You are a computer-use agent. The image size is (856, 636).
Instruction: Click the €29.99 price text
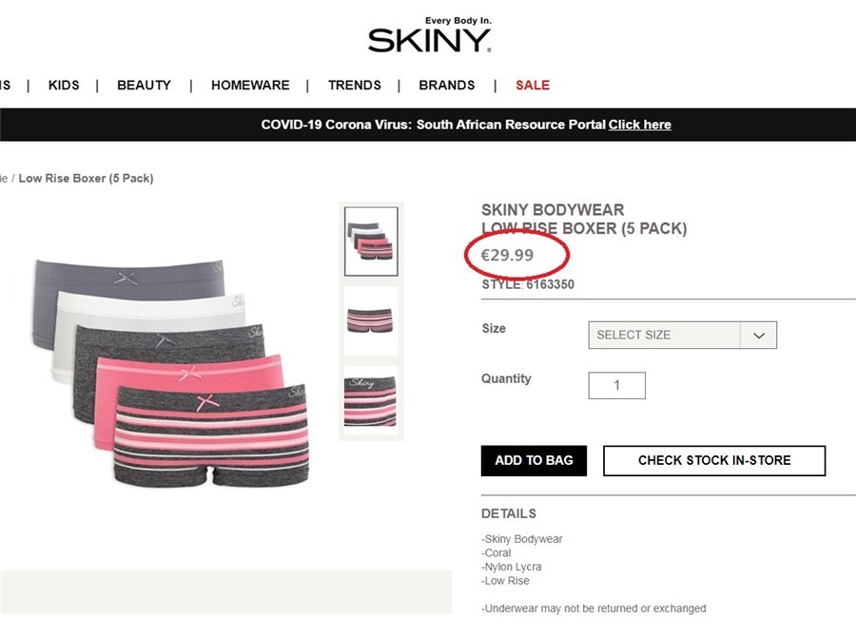[x=507, y=256]
